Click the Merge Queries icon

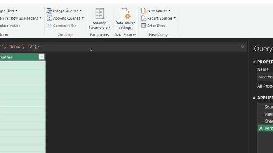tap(49, 11)
